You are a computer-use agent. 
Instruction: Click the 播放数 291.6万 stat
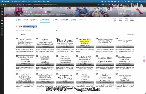(132, 20)
